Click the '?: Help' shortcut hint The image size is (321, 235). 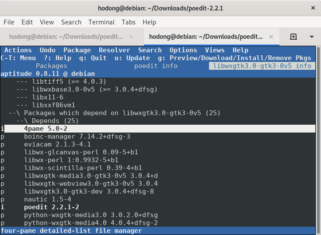[x=57, y=58]
